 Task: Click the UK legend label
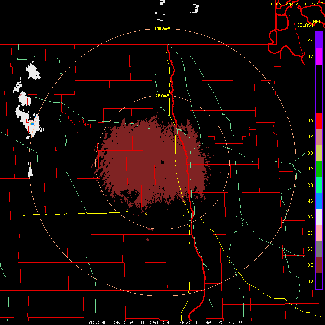tap(310, 57)
